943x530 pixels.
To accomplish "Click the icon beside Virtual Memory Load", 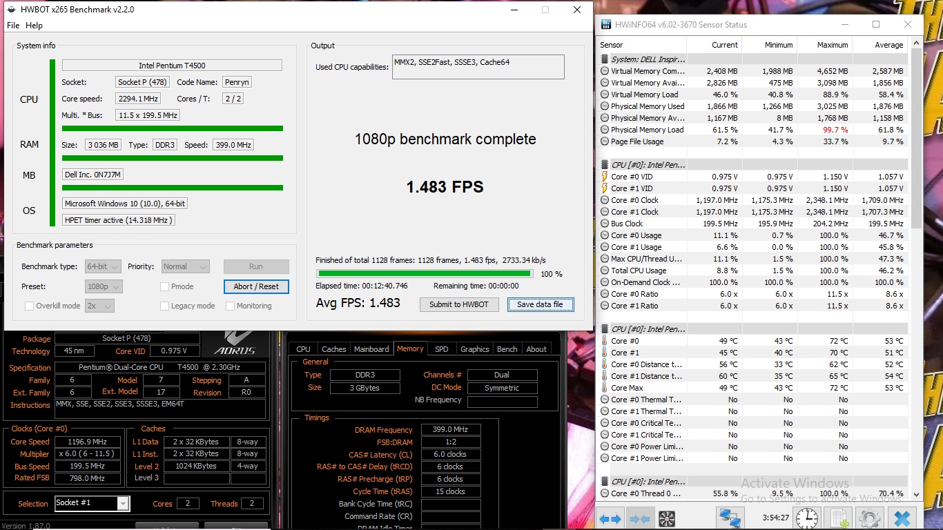I will (605, 95).
